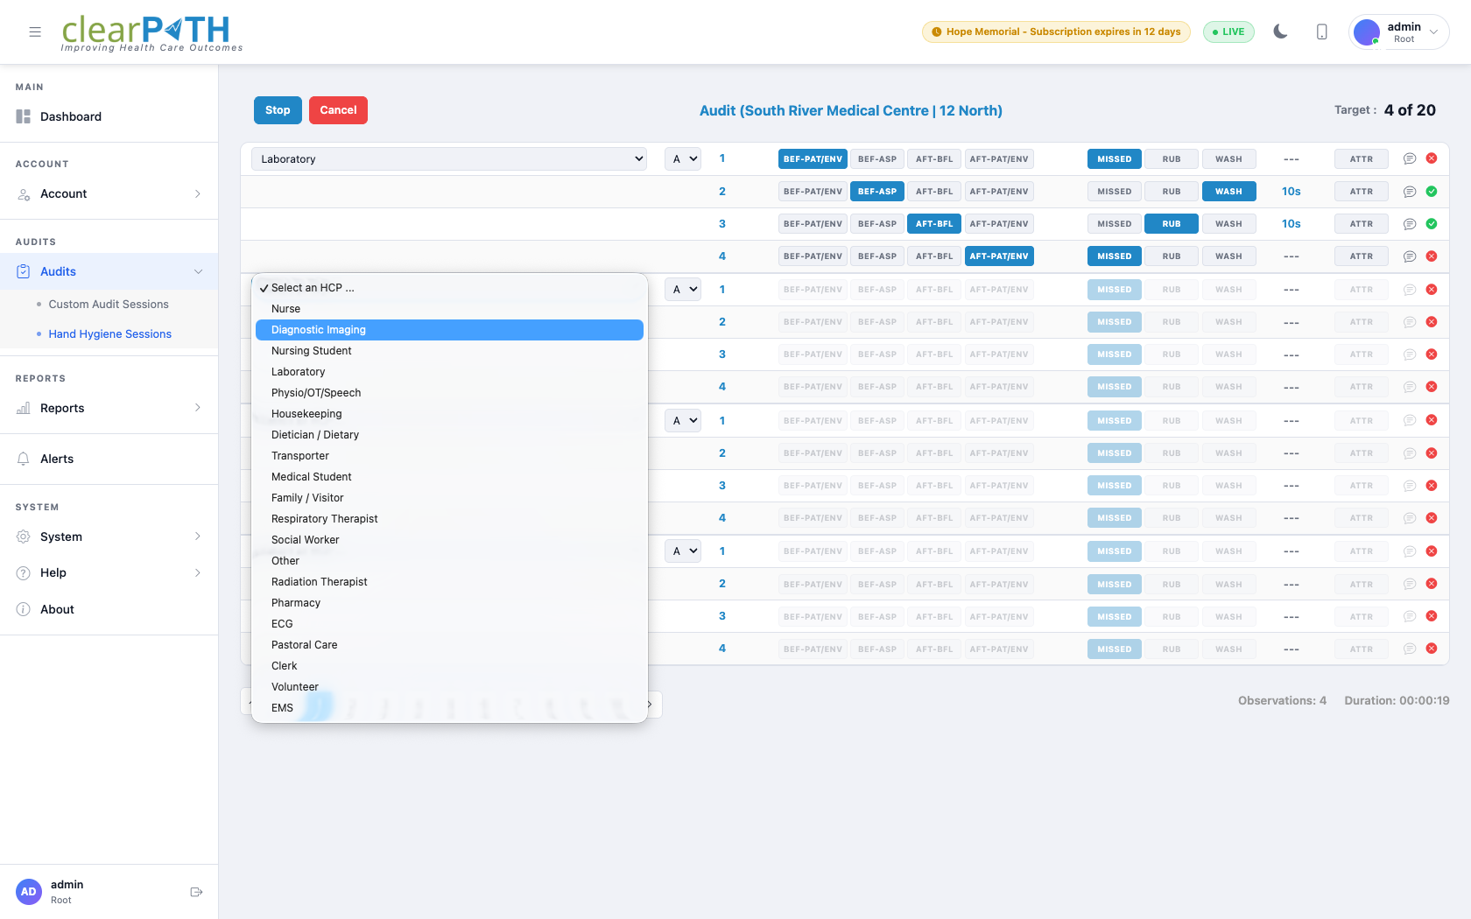This screenshot has width=1471, height=919.
Task: Toggle WASH on observation row 2
Action: tap(1228, 191)
